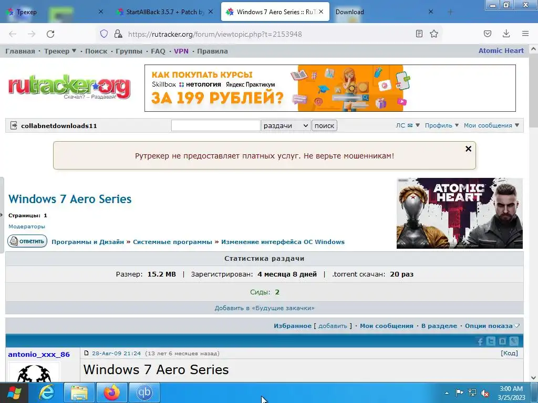Share the topic on Facebook icon
This screenshot has width=538, height=403.
480,341
